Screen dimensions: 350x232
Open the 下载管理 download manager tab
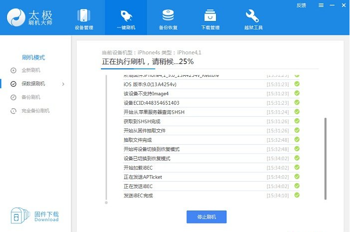click(x=210, y=19)
